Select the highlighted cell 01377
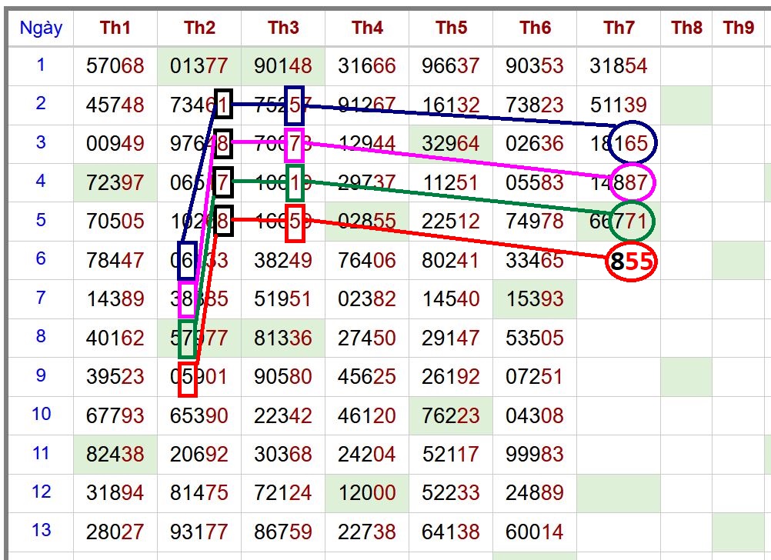 pyautogui.click(x=199, y=65)
